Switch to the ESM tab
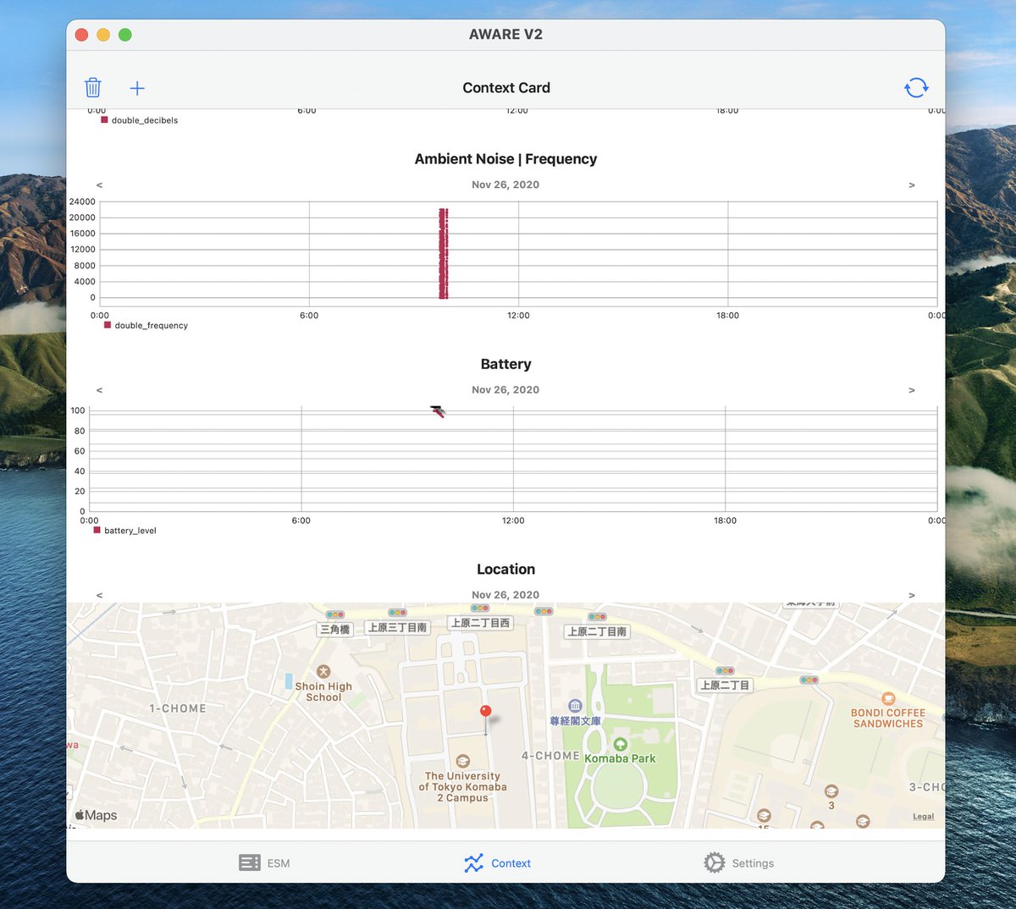 (277, 862)
